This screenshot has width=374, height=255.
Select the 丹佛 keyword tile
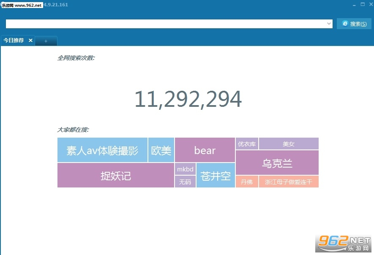(247, 182)
